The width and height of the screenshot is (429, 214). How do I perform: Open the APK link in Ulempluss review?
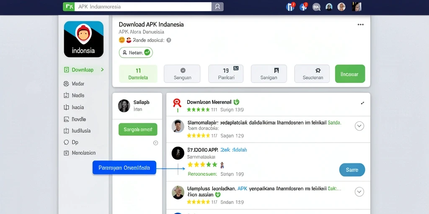[x=243, y=189]
